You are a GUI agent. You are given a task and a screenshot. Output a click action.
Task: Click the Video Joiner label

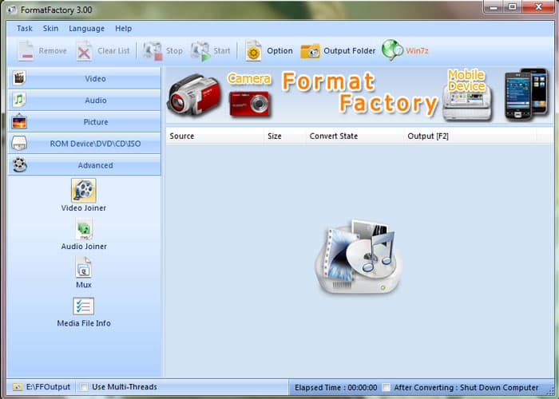(83, 208)
